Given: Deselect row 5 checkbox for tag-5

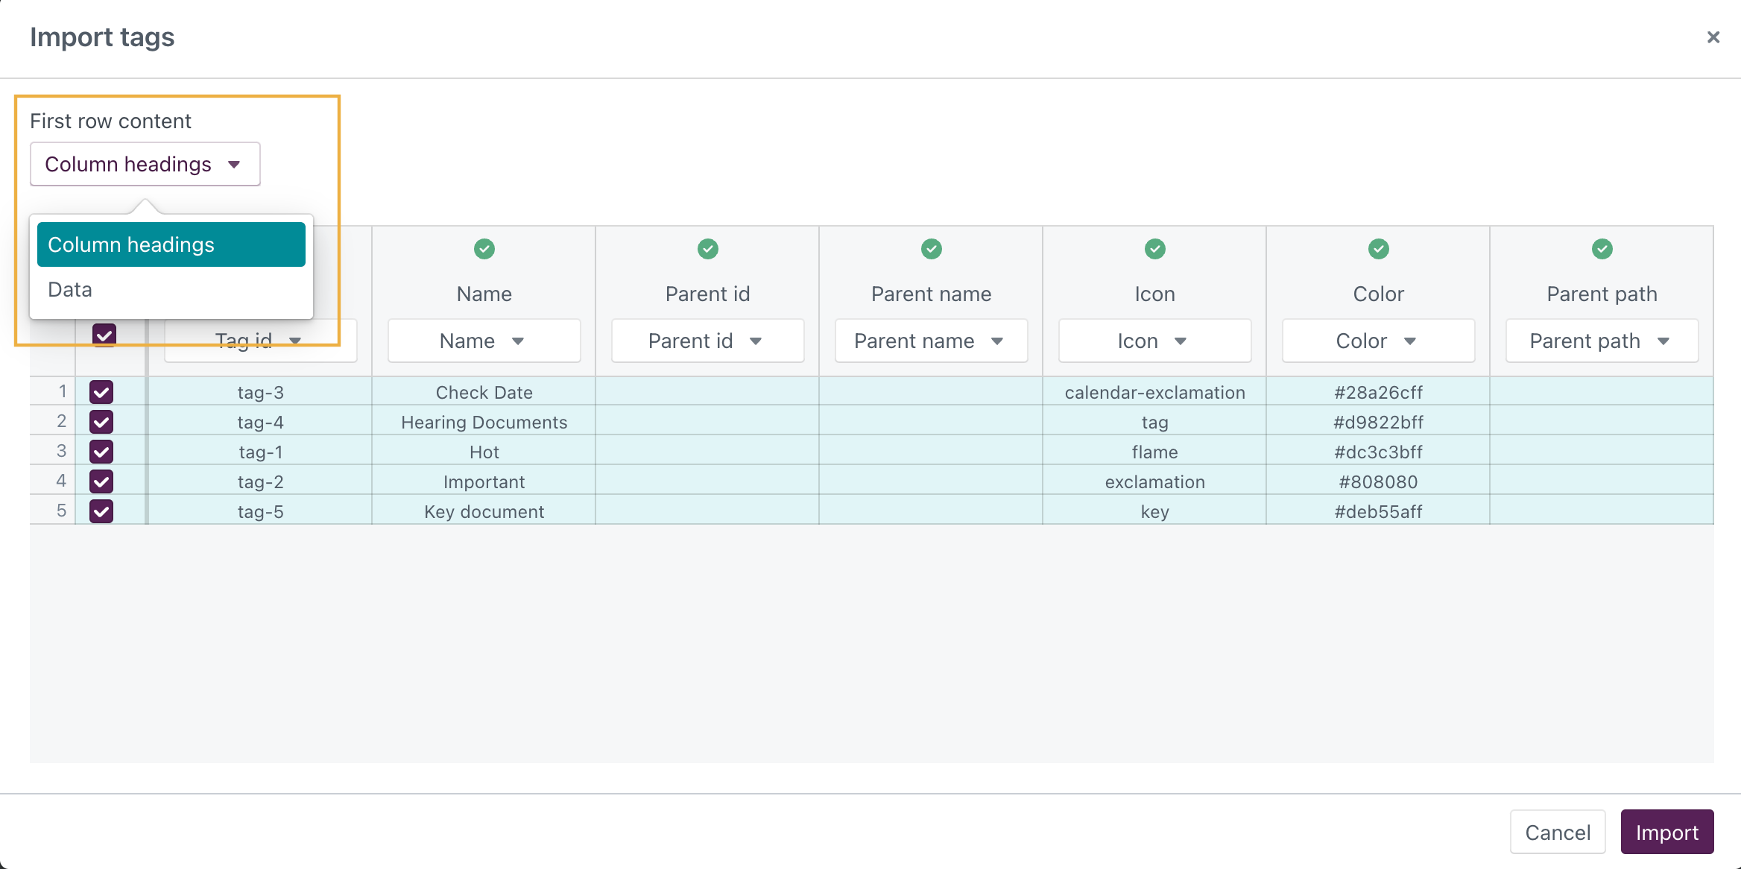Looking at the screenshot, I should (101, 511).
